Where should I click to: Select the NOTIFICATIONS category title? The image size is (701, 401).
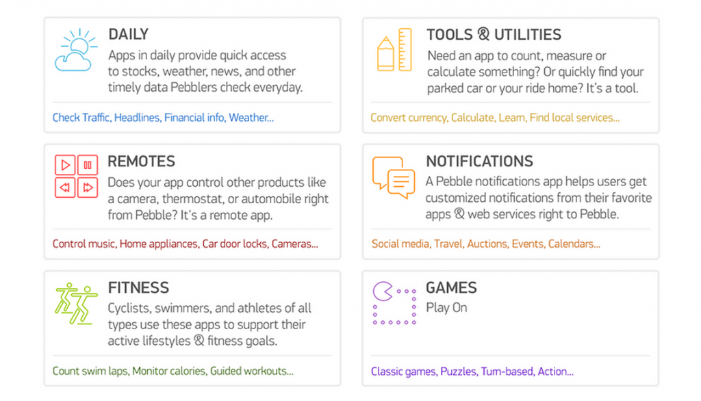click(x=479, y=161)
